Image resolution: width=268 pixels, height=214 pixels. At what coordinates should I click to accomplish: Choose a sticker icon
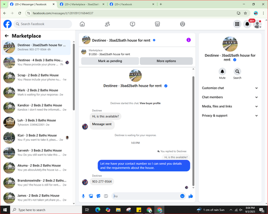point(99,196)
